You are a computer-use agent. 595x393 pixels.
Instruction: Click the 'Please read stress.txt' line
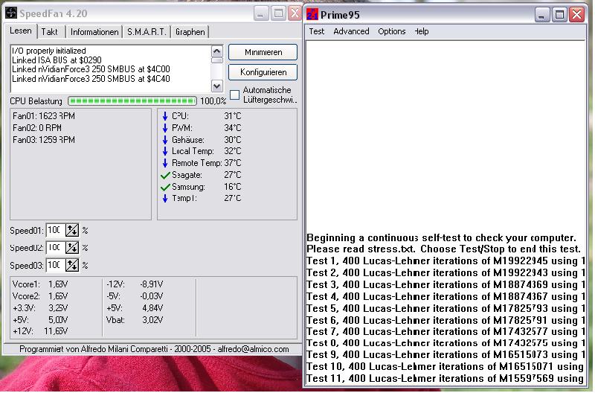click(x=443, y=249)
